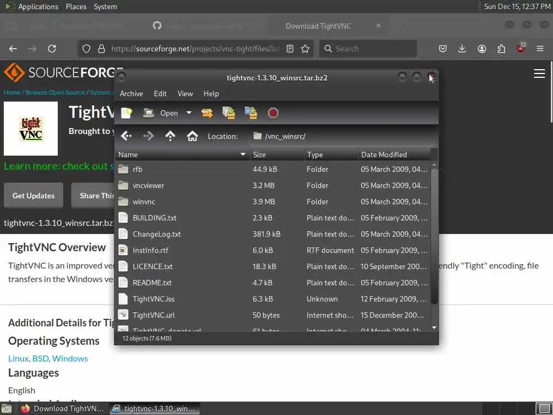Go to archive home location
553x415 pixels.
point(192,136)
